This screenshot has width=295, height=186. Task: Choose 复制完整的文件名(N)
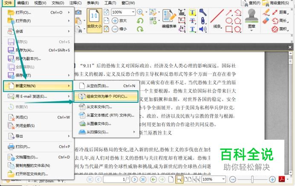pos(38,165)
